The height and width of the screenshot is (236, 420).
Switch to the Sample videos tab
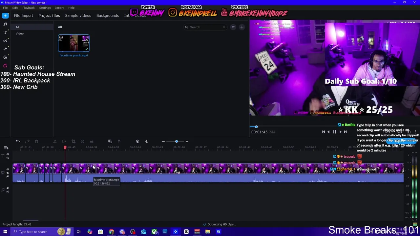[x=78, y=15]
